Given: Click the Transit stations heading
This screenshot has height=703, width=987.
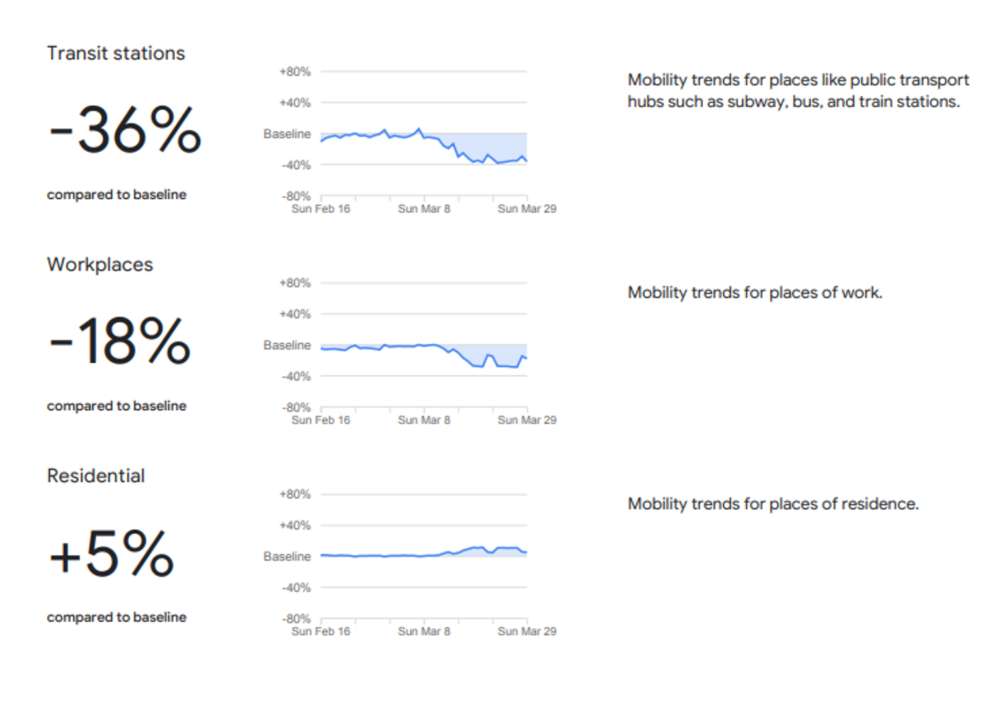Looking at the screenshot, I should [116, 53].
